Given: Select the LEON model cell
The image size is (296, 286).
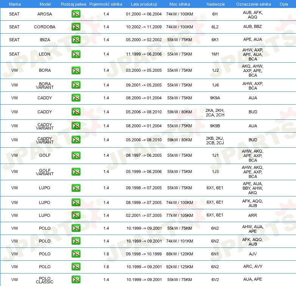Looking at the screenshot, I should (x=45, y=54).
